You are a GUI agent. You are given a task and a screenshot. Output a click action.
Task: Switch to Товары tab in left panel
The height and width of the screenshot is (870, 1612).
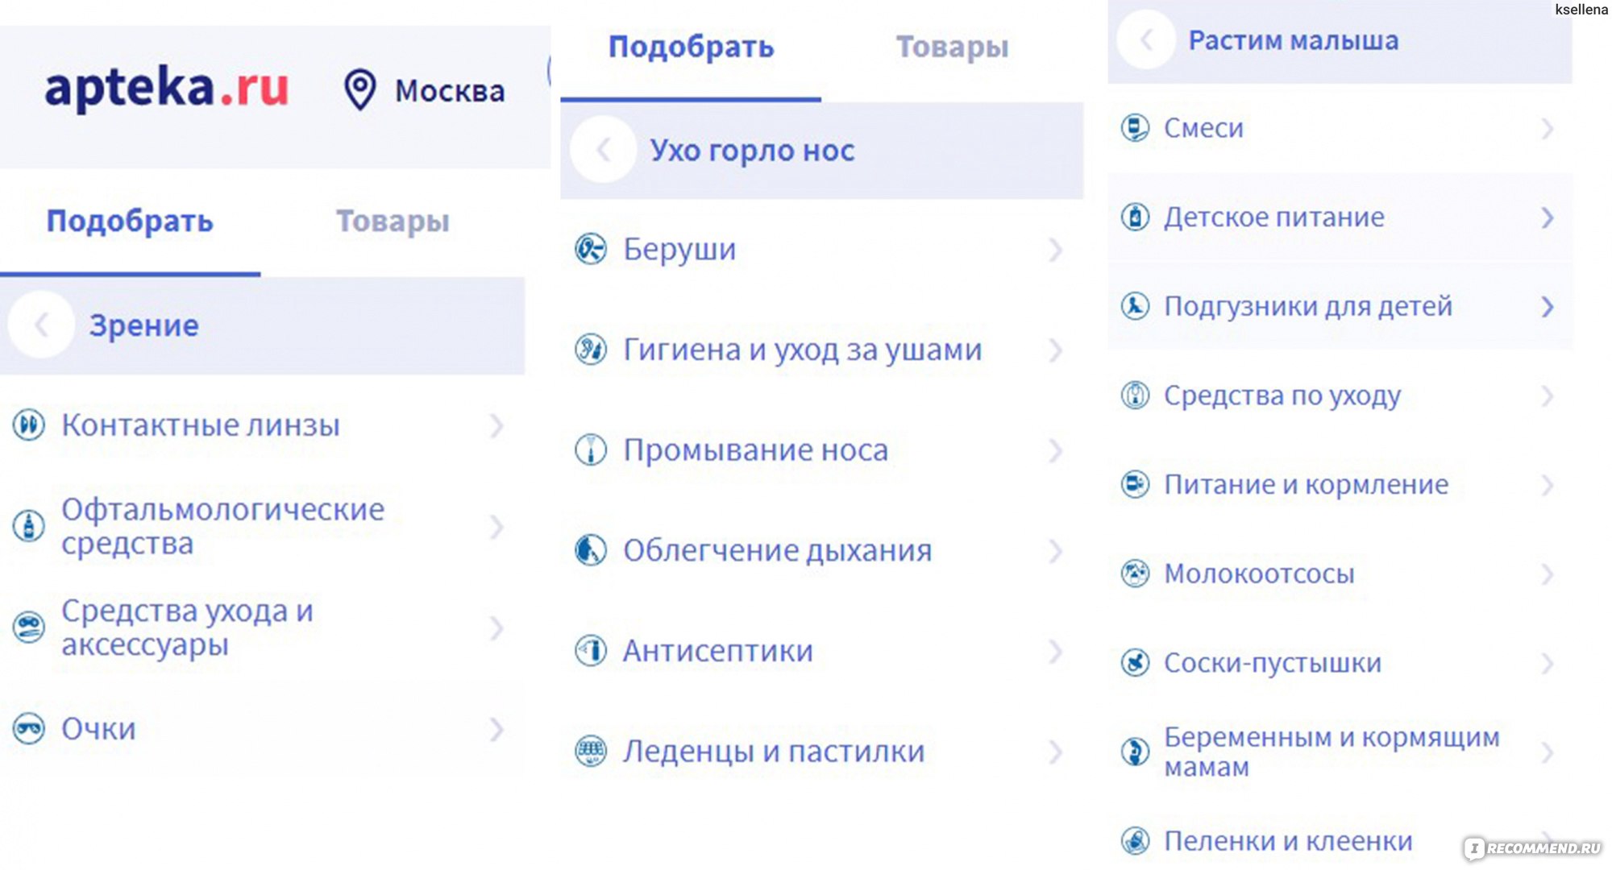pos(393,221)
